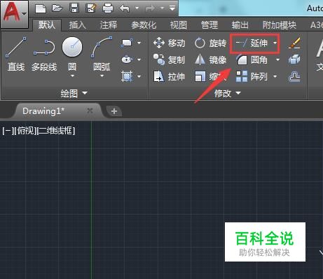This screenshot has width=323, height=279.
Task: Open the 阵列 dropdown arrow
Action: pos(275,76)
